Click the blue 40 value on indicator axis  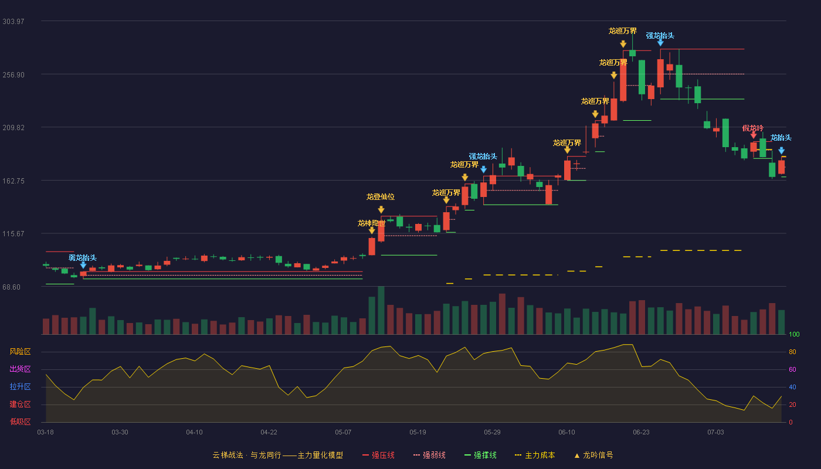tap(792, 388)
